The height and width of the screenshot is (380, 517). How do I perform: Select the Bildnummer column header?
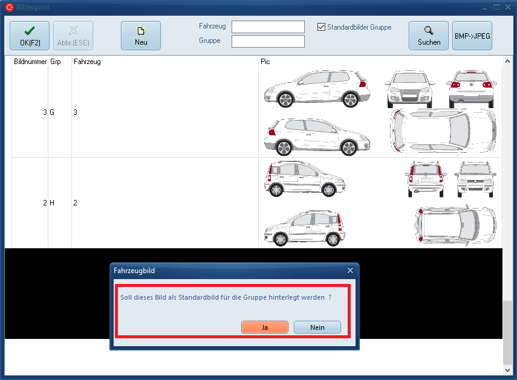tap(30, 62)
